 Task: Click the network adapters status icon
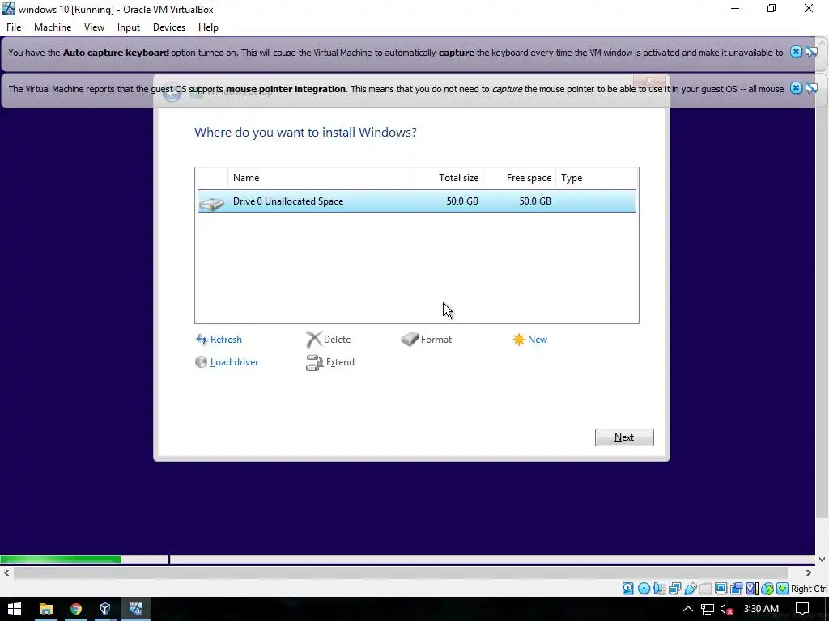(674, 589)
